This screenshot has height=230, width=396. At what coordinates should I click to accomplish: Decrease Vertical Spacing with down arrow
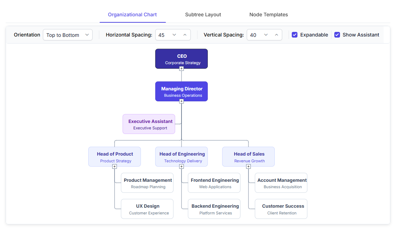[266, 35]
